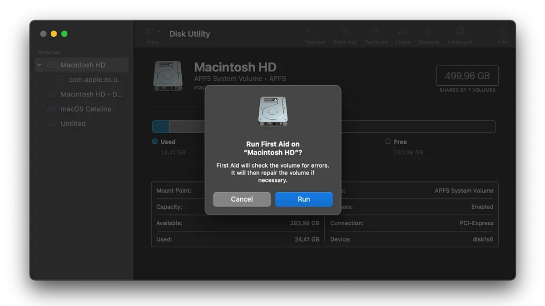
Task: Select macOS Catalina volume in sidebar
Action: point(86,109)
